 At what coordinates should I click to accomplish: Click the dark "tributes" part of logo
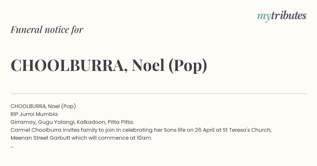click(x=288, y=16)
